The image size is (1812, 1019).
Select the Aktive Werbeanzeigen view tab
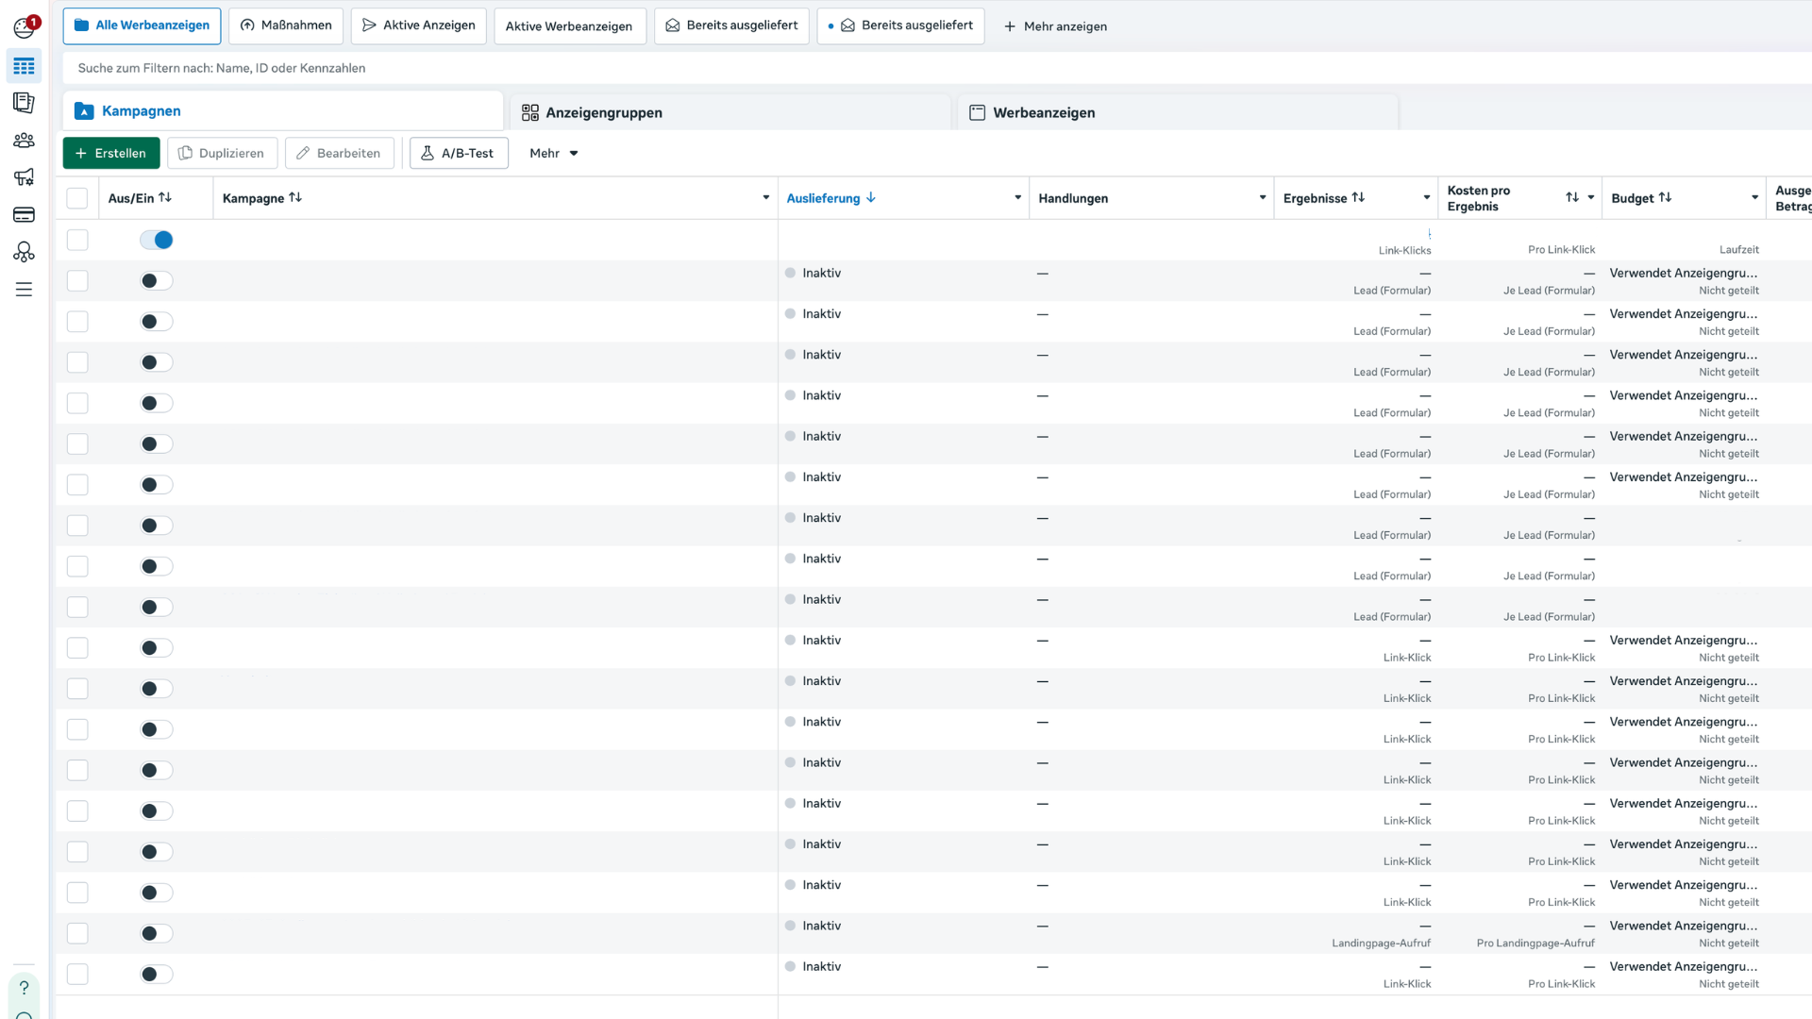pos(569,25)
